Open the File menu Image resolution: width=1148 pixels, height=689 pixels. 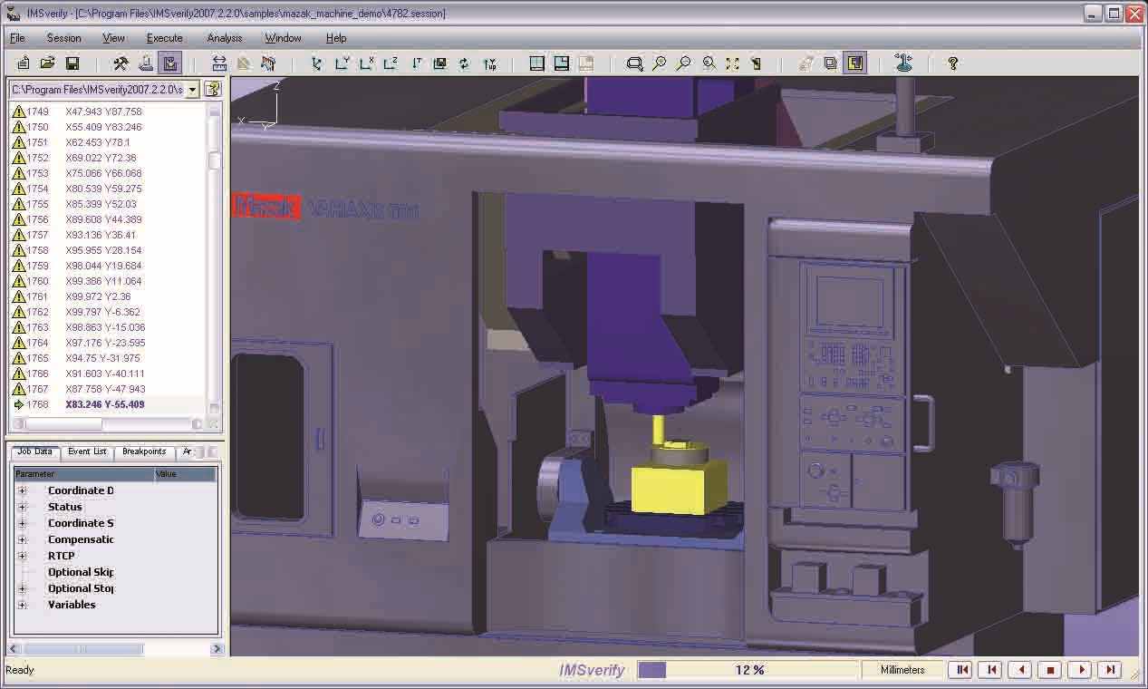[17, 38]
